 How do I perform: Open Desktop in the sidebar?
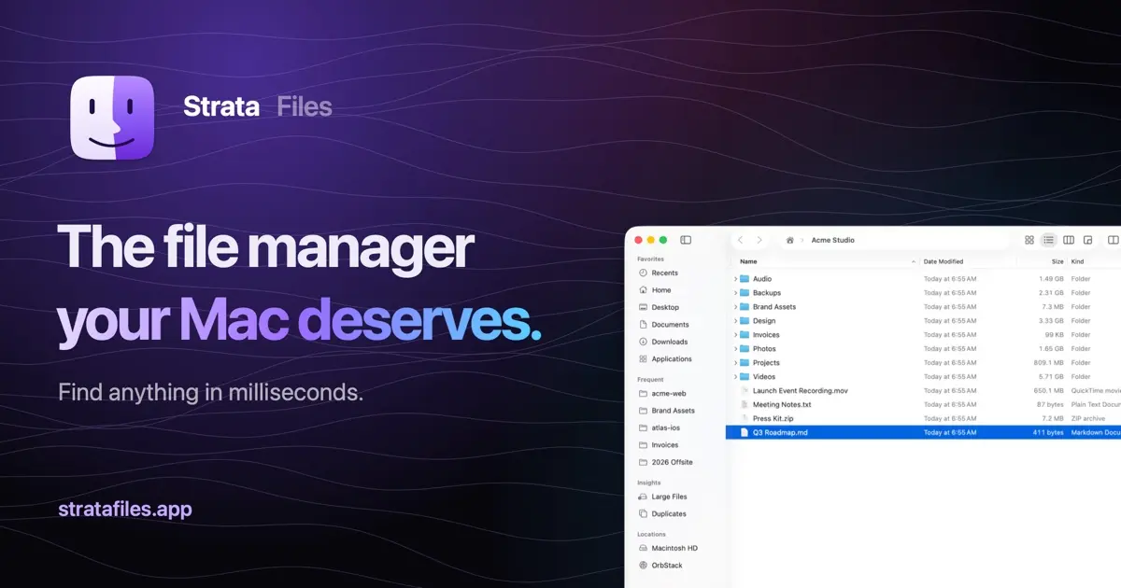coord(659,307)
